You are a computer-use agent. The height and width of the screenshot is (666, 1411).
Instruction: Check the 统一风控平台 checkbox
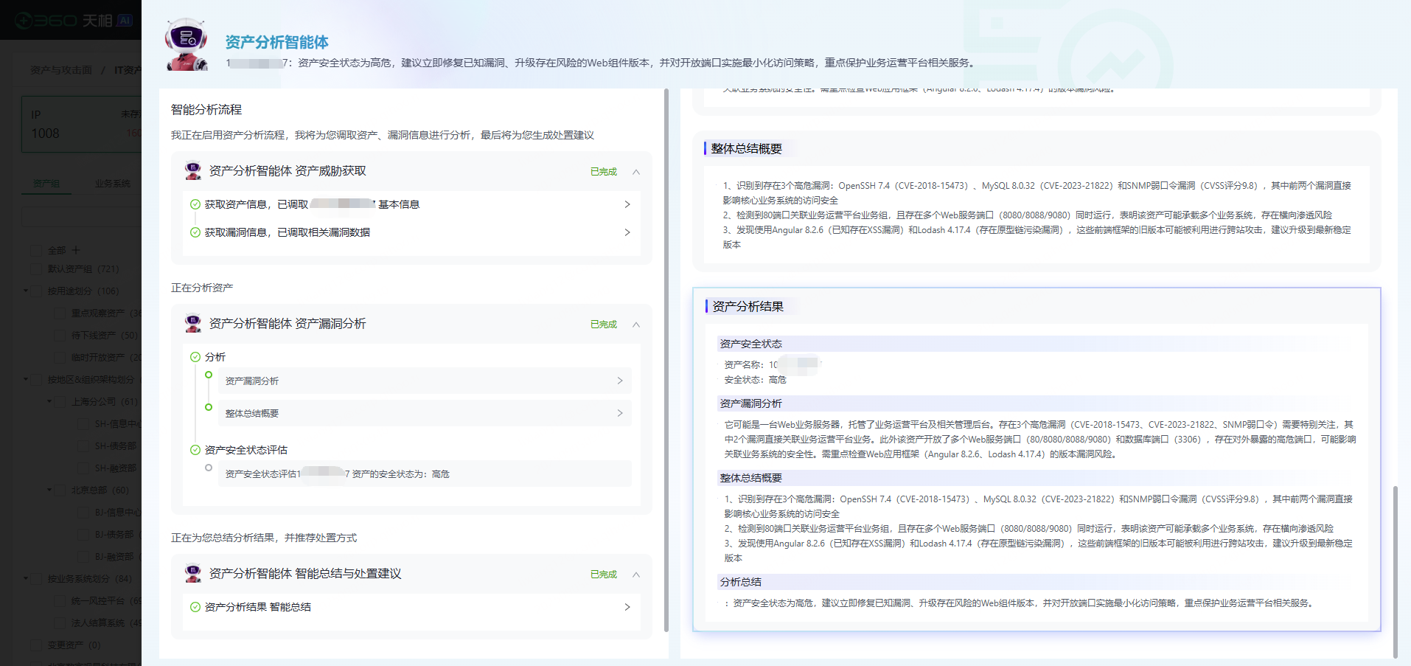[x=59, y=600]
